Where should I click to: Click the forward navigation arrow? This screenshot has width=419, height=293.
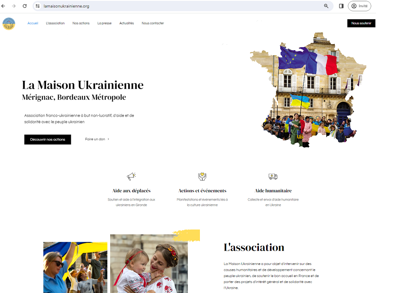[x=14, y=6]
